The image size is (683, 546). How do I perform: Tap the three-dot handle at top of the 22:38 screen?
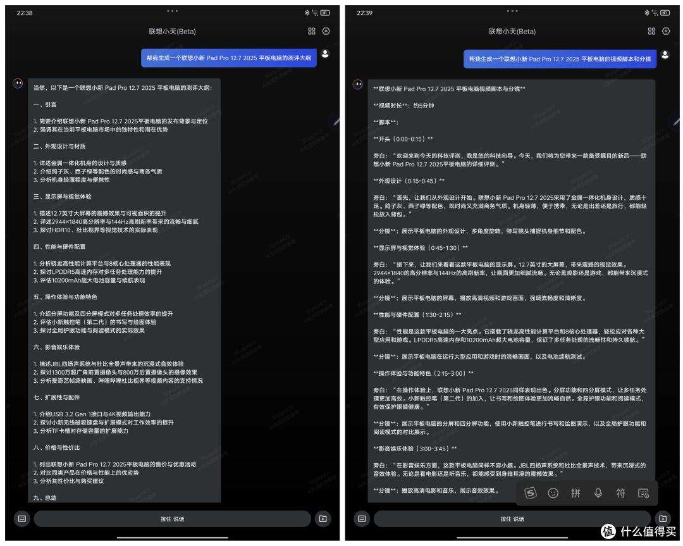point(172,11)
